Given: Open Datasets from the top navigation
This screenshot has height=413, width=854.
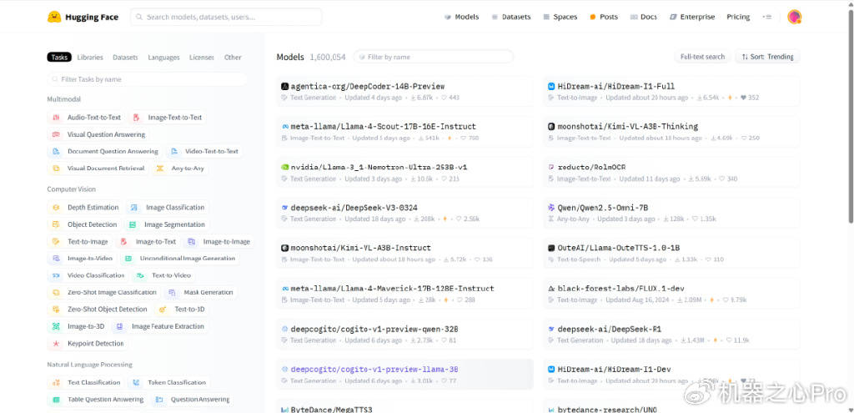Looking at the screenshot, I should coord(510,17).
